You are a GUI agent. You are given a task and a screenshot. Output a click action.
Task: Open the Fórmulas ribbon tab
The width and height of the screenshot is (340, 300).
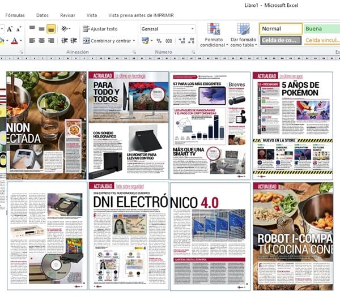15,15
